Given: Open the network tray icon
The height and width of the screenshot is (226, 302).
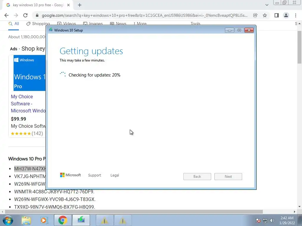Looking at the screenshot, I should click(265, 220).
